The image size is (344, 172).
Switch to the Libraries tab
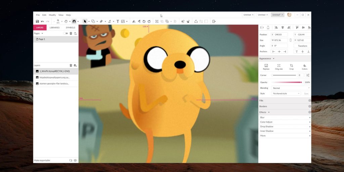click(54, 28)
